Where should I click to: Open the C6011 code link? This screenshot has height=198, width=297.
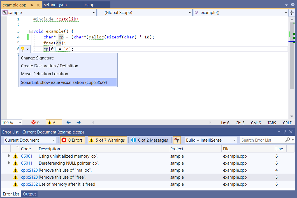pyautogui.click(x=27, y=163)
